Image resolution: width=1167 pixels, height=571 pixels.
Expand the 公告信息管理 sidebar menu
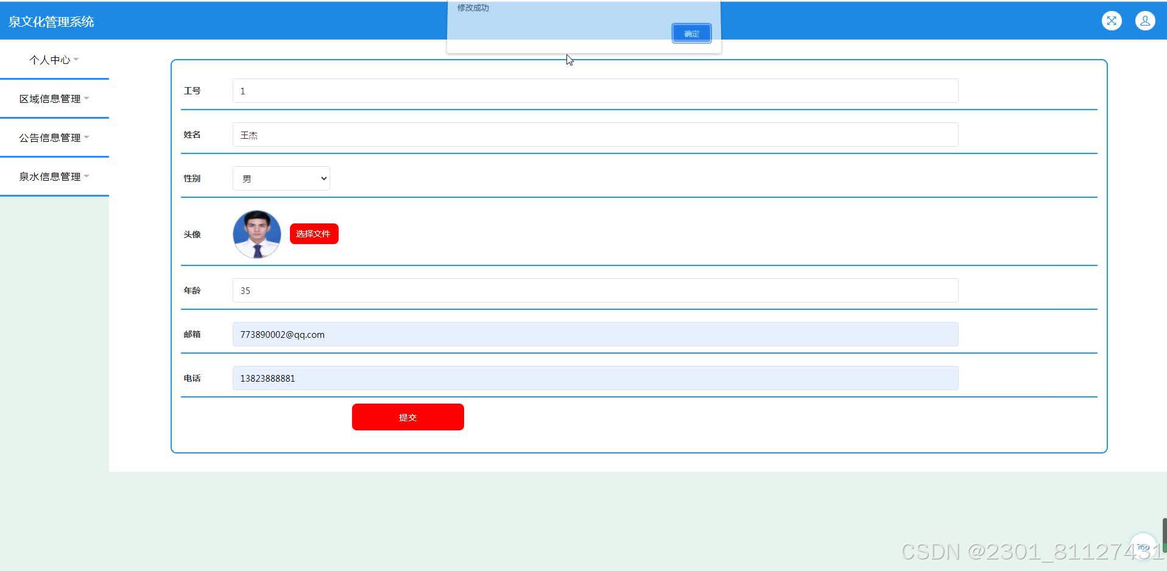[x=54, y=138]
